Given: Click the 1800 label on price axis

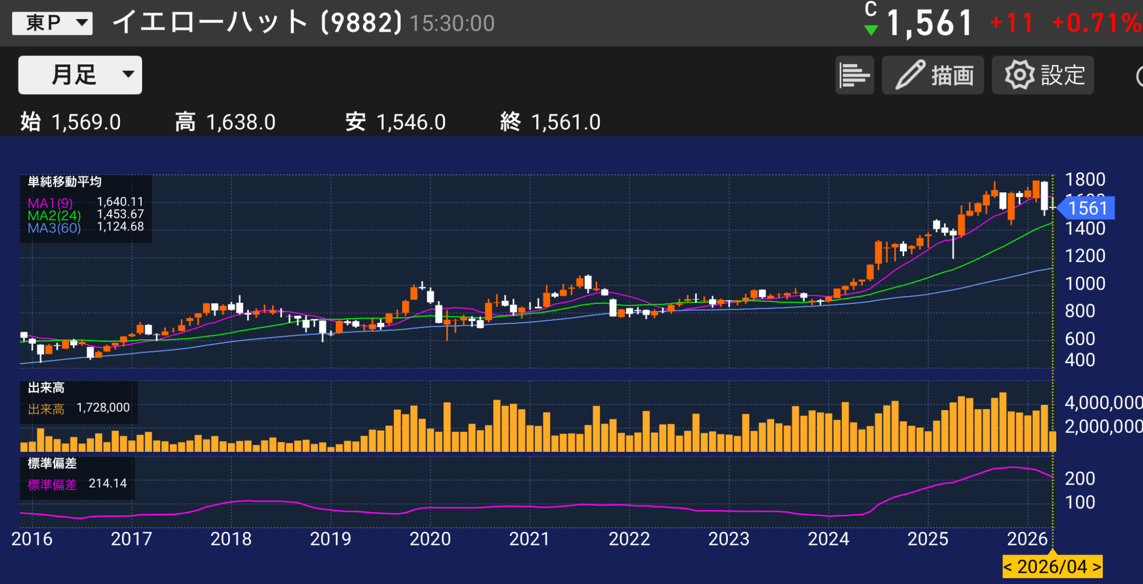Looking at the screenshot, I should [1085, 180].
